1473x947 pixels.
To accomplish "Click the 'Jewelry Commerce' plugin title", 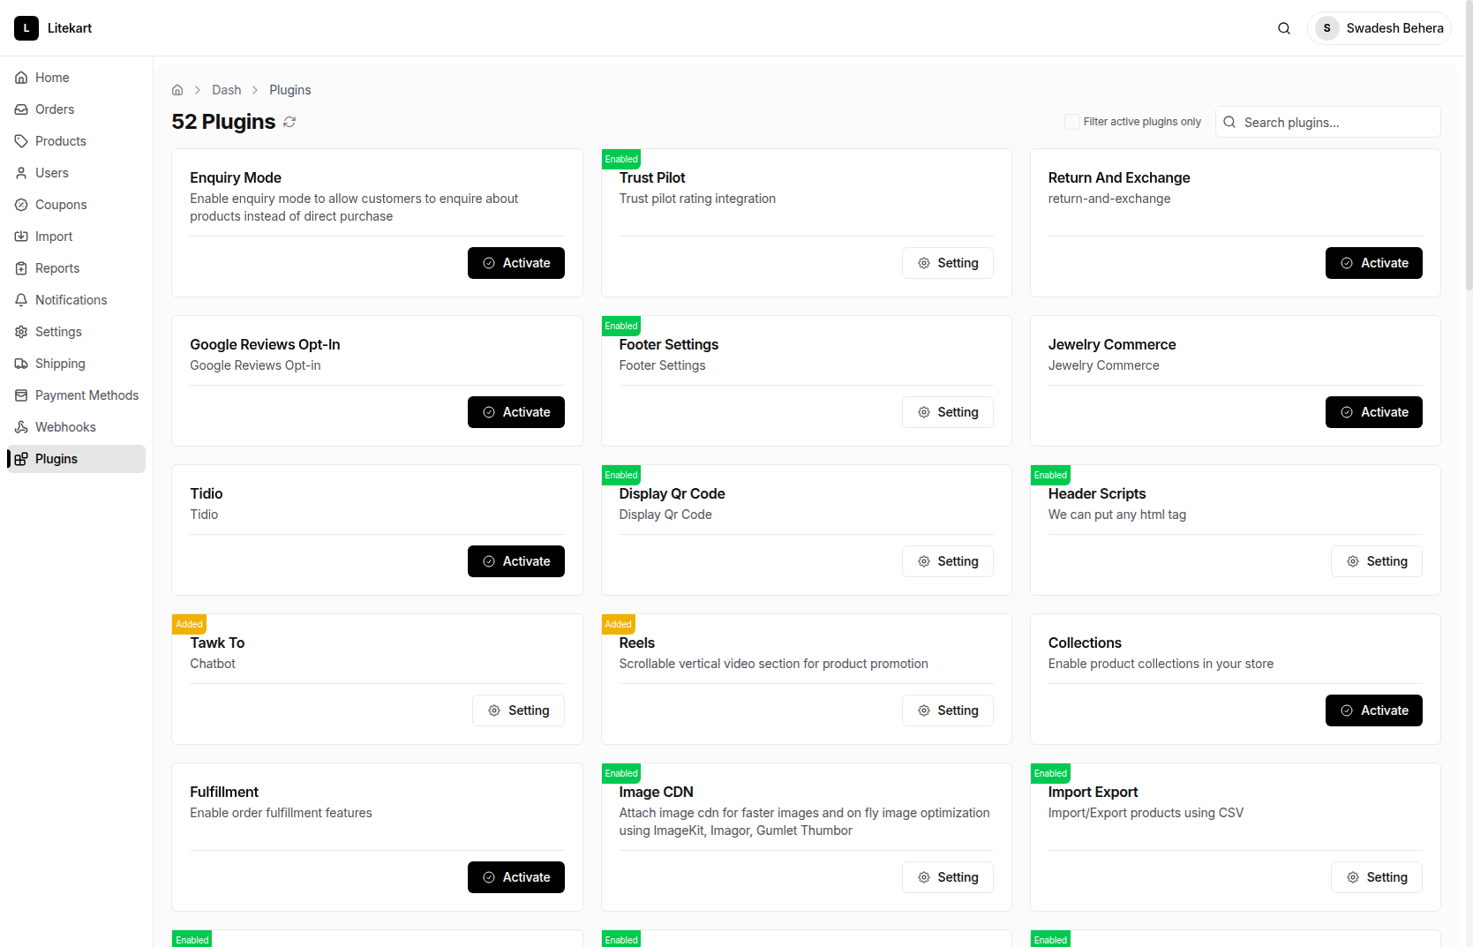I will tap(1112, 344).
